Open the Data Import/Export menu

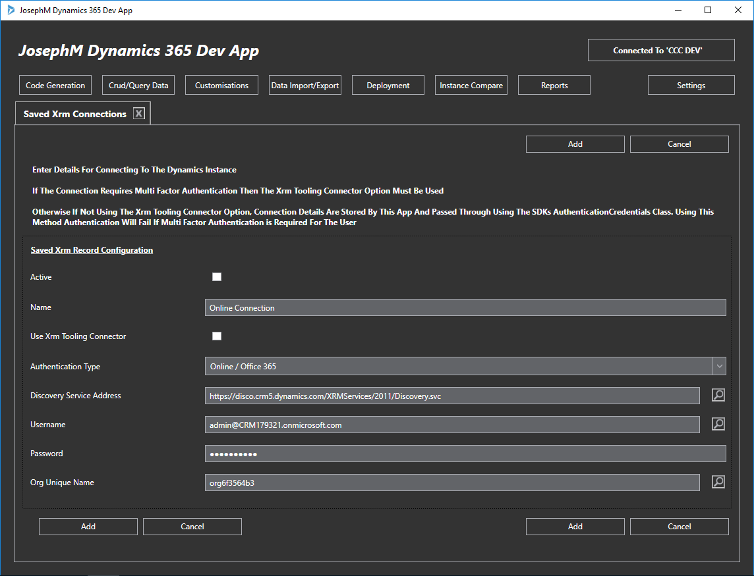(x=305, y=86)
